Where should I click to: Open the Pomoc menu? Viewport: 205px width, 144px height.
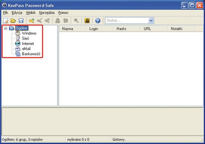point(63,13)
